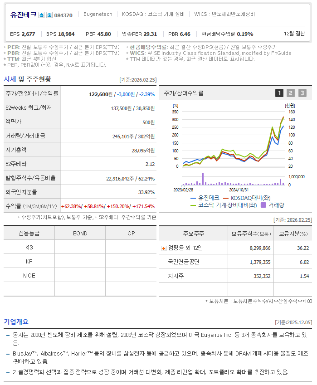Select the [기준:2025.12.05] date stamp

tap(293, 322)
